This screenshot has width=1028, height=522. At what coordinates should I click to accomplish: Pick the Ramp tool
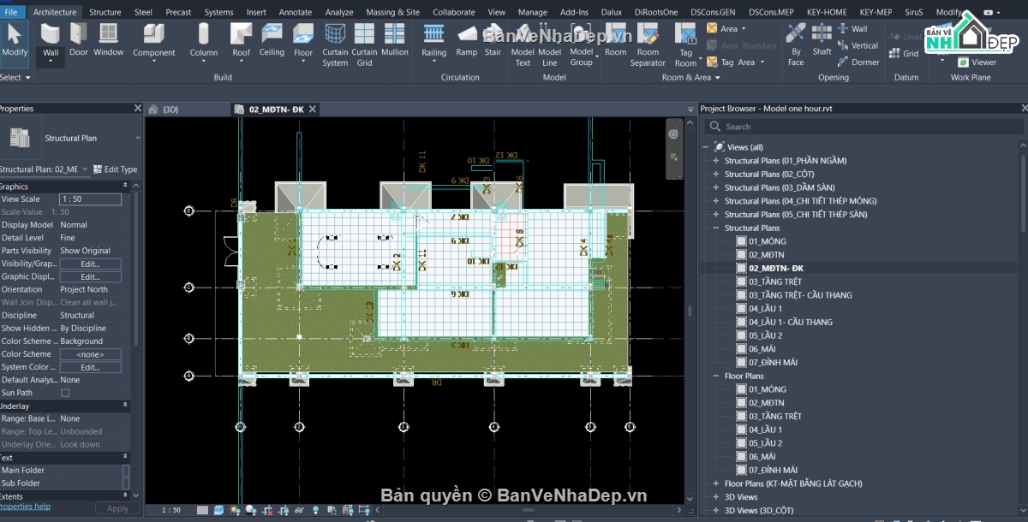(467, 40)
